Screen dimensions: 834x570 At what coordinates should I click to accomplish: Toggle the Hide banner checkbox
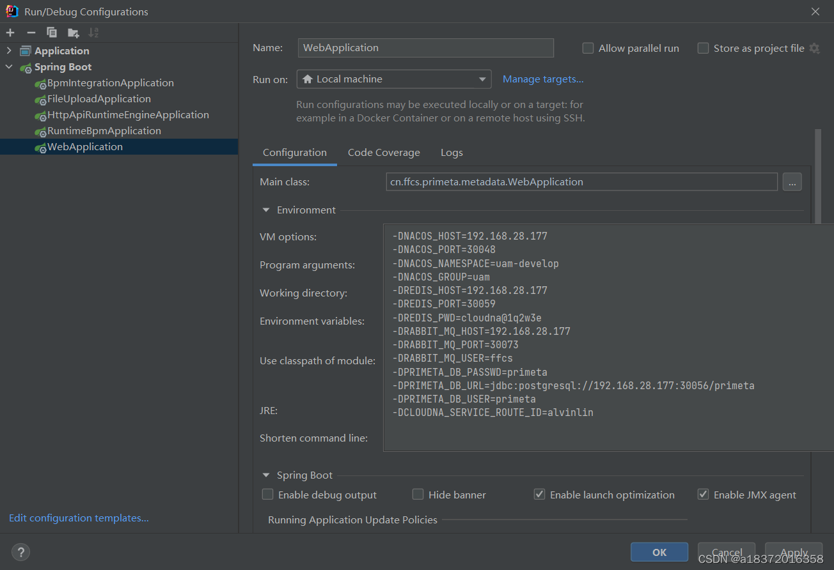tap(418, 495)
